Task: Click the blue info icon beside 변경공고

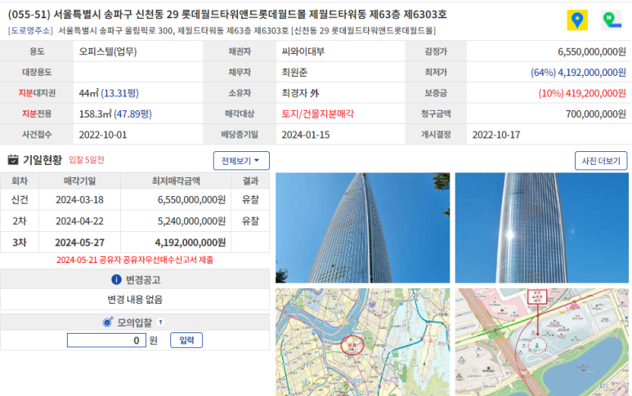Action: (x=116, y=279)
